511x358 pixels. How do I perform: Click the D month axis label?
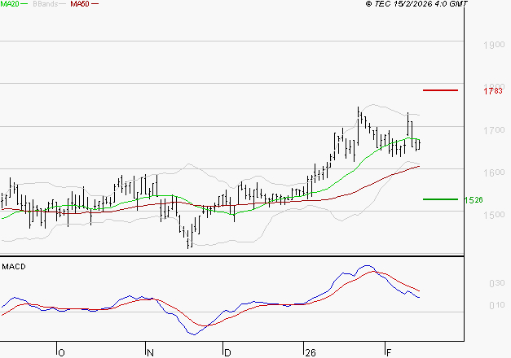click(x=228, y=352)
